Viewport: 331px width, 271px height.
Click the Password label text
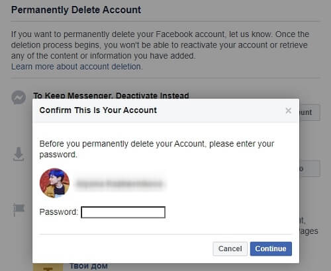pyautogui.click(x=59, y=212)
